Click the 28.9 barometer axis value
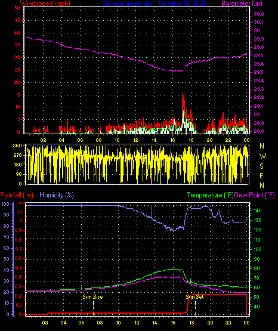 [x=258, y=123]
